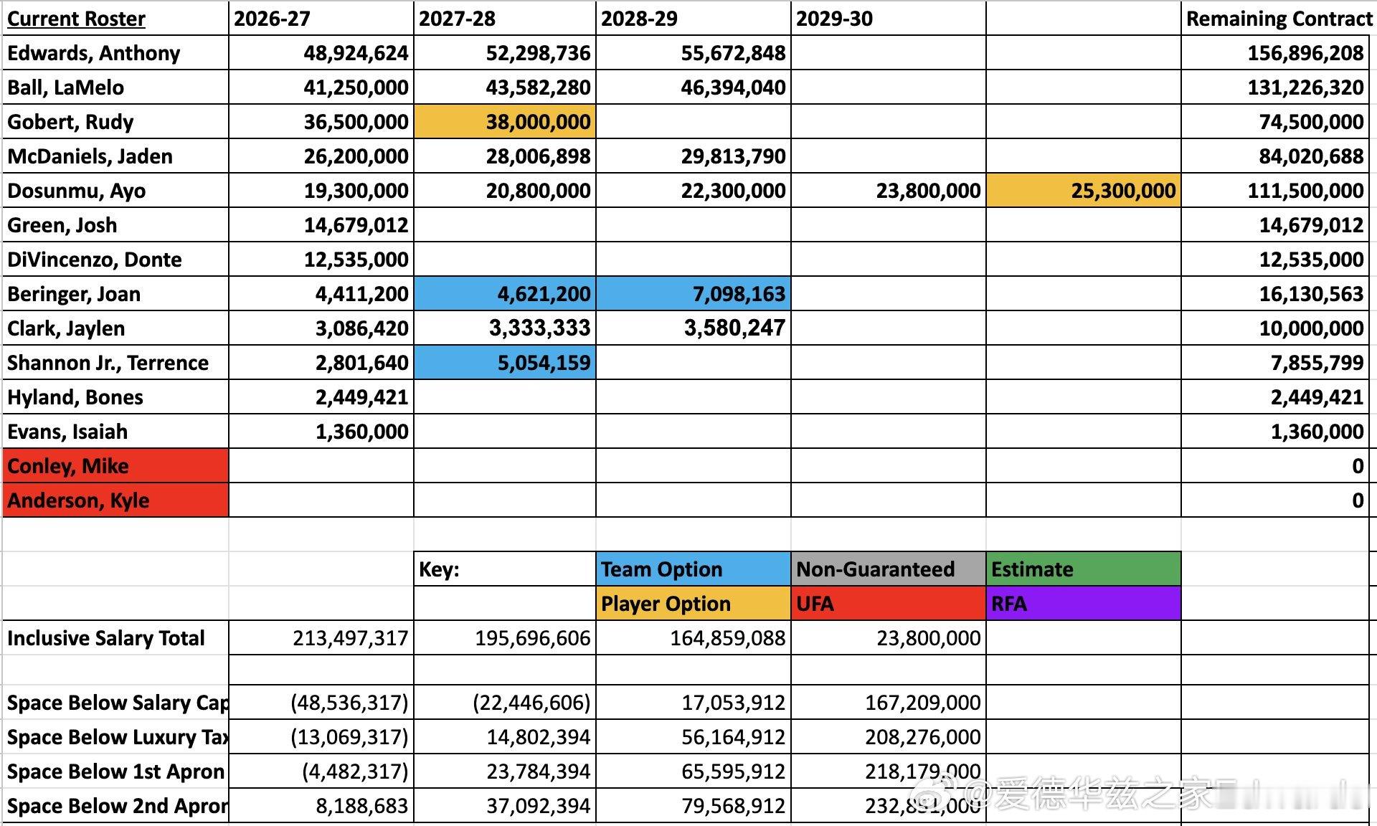Select the "Current Roster" header cell
This screenshot has width=1377, height=826.
coord(115,18)
